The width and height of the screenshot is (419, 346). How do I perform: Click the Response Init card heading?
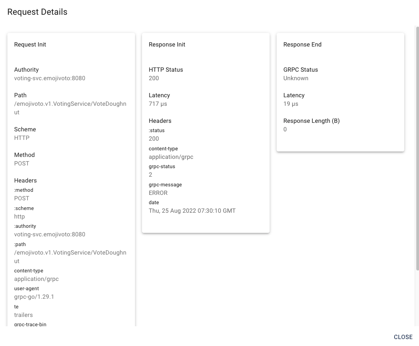167,45
